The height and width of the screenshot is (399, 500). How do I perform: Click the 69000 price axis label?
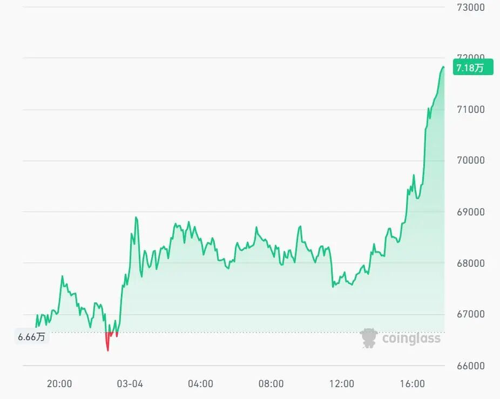[x=470, y=212]
